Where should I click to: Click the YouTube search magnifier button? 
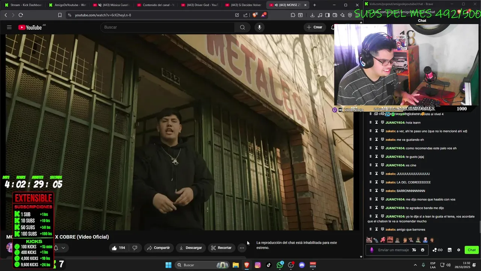(x=242, y=27)
